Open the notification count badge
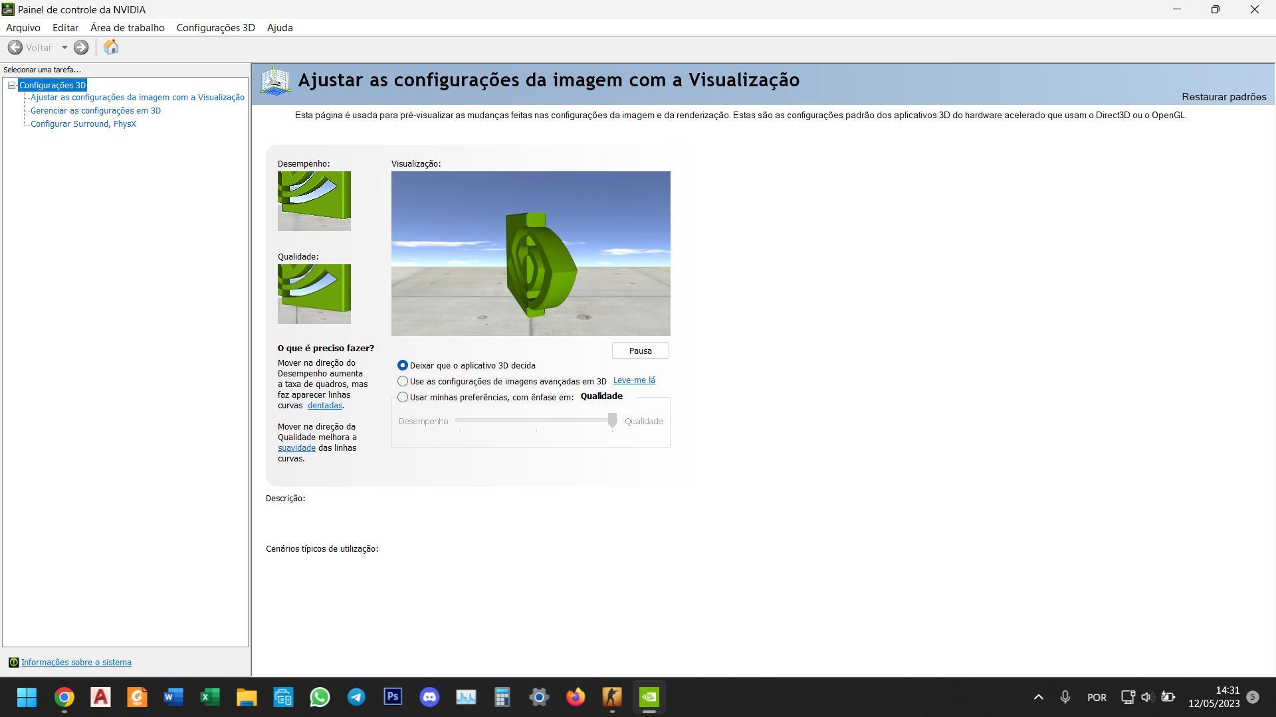1276x717 pixels. [x=1253, y=697]
